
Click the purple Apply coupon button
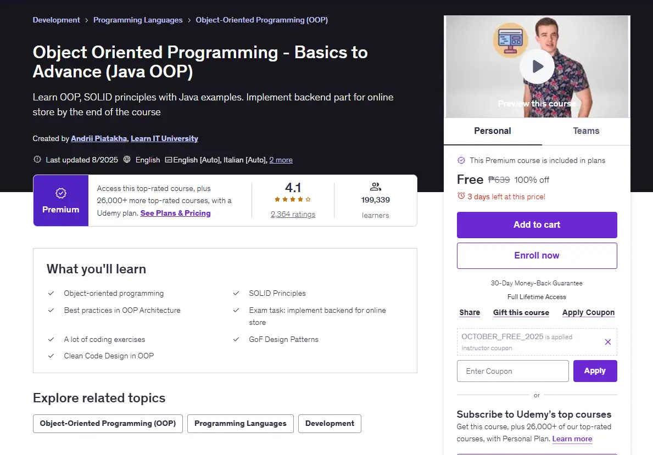595,371
